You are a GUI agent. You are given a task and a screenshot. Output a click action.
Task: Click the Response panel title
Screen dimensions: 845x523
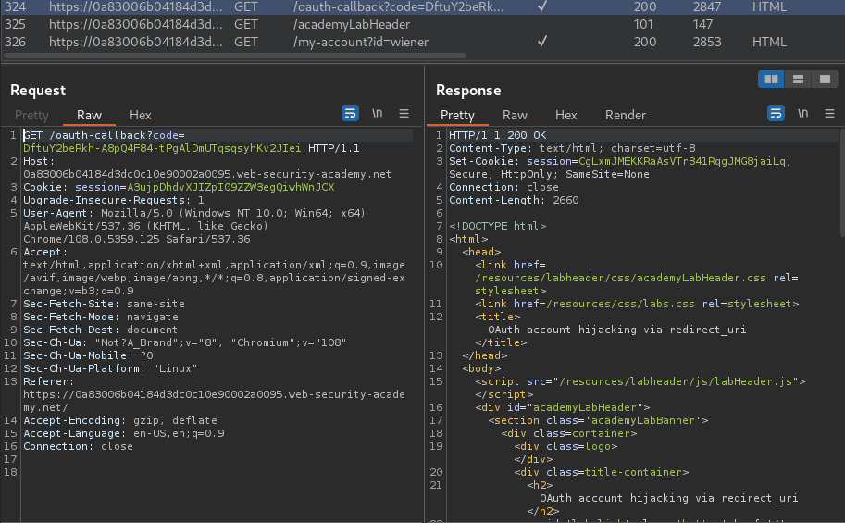tap(468, 90)
